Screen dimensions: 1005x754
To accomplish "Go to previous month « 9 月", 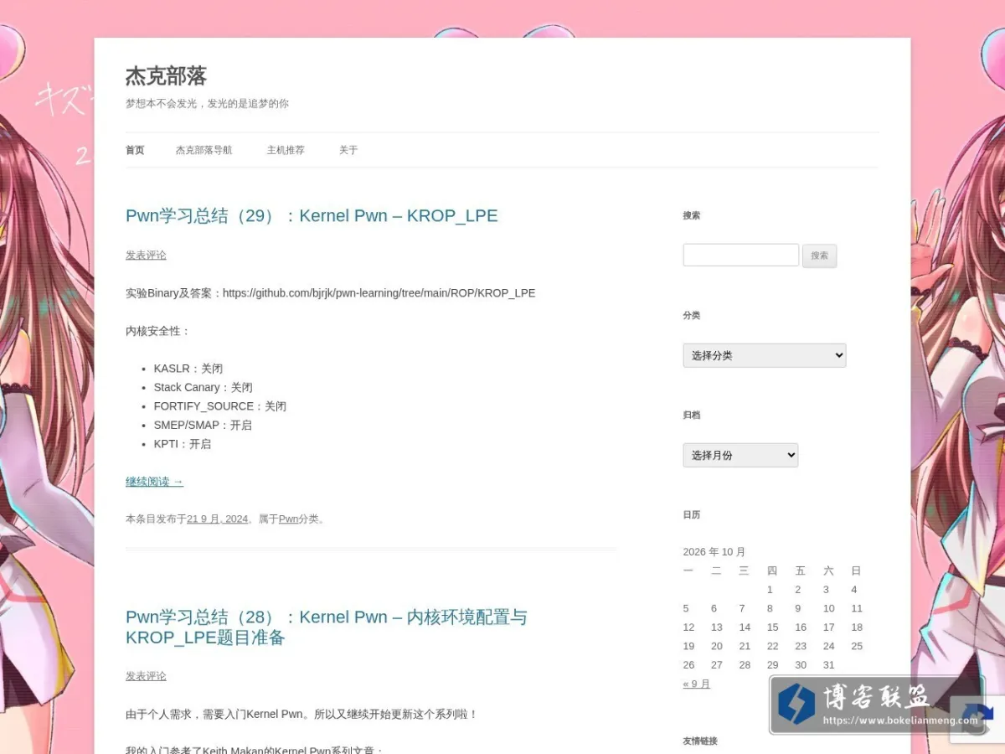I will click(697, 684).
